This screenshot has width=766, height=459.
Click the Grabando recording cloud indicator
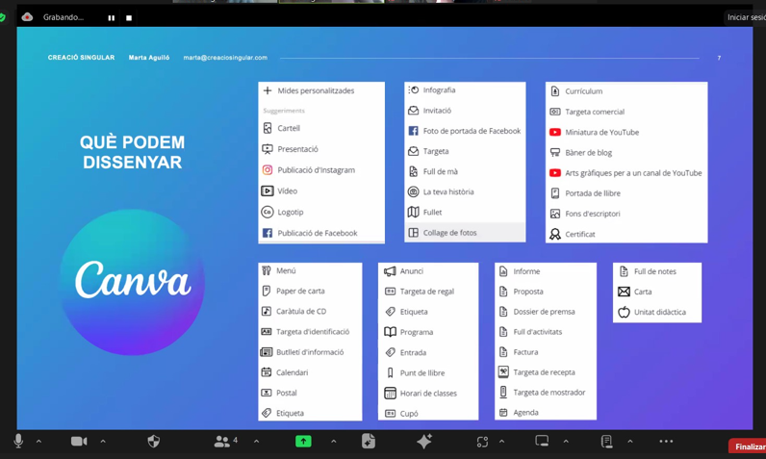tap(27, 17)
